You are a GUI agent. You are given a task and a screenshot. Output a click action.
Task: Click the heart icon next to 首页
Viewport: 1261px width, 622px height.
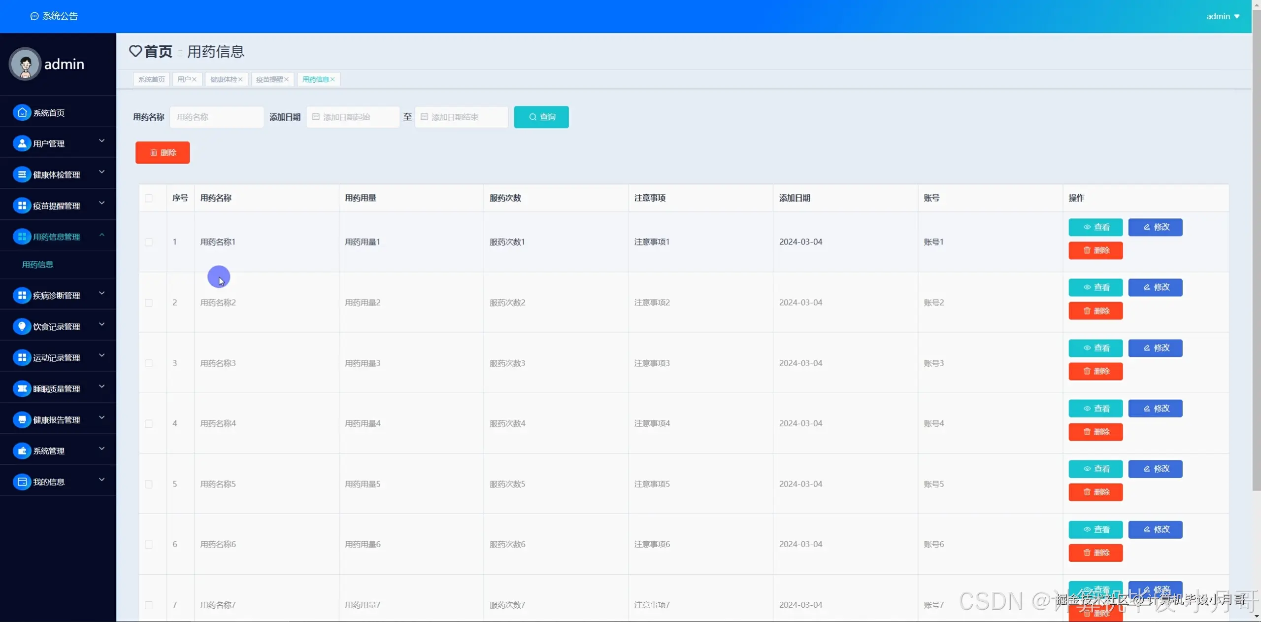[x=135, y=51]
